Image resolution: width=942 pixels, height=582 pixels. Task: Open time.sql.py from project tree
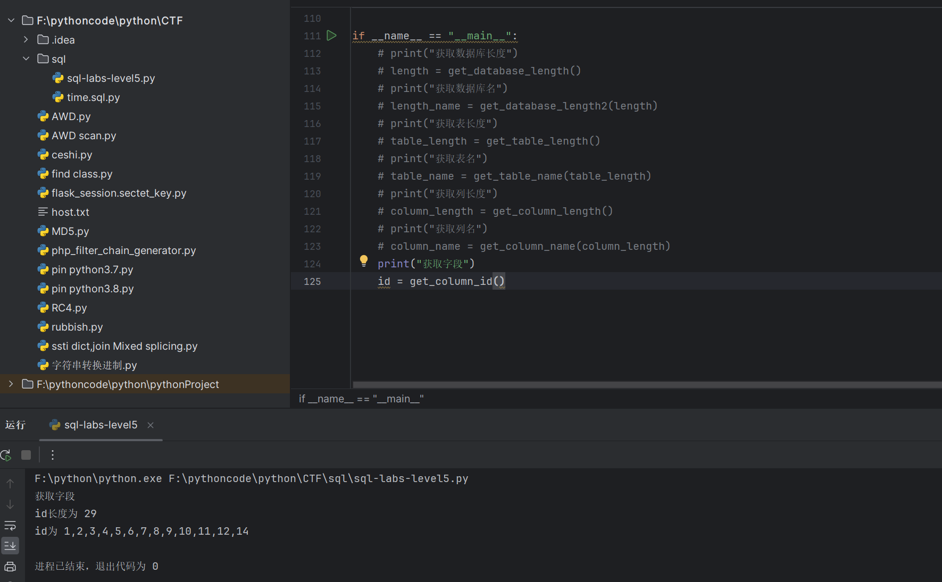pos(93,97)
